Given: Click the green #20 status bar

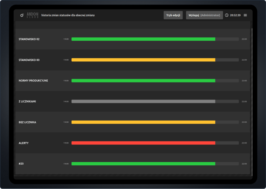Looking at the screenshot, I should [143, 163].
